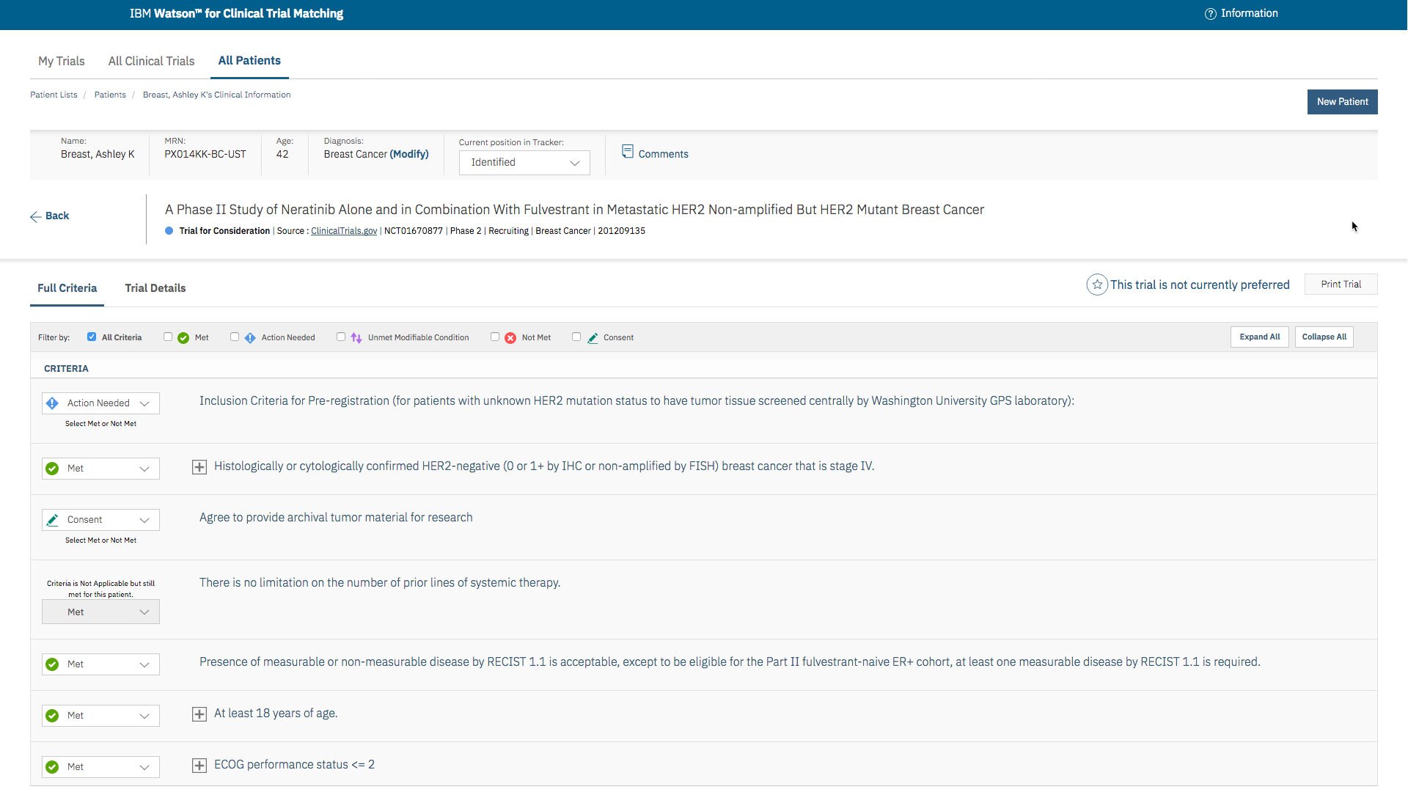Enable the Met filter checkbox
This screenshot has width=1408, height=792.
coord(168,337)
